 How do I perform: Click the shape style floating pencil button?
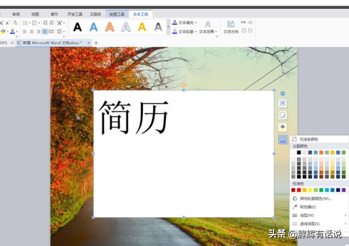pyautogui.click(x=282, y=115)
